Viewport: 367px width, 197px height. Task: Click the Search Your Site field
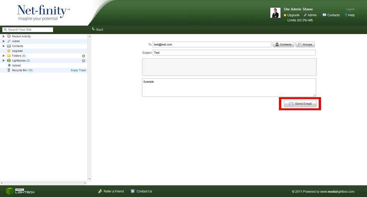click(x=30, y=30)
